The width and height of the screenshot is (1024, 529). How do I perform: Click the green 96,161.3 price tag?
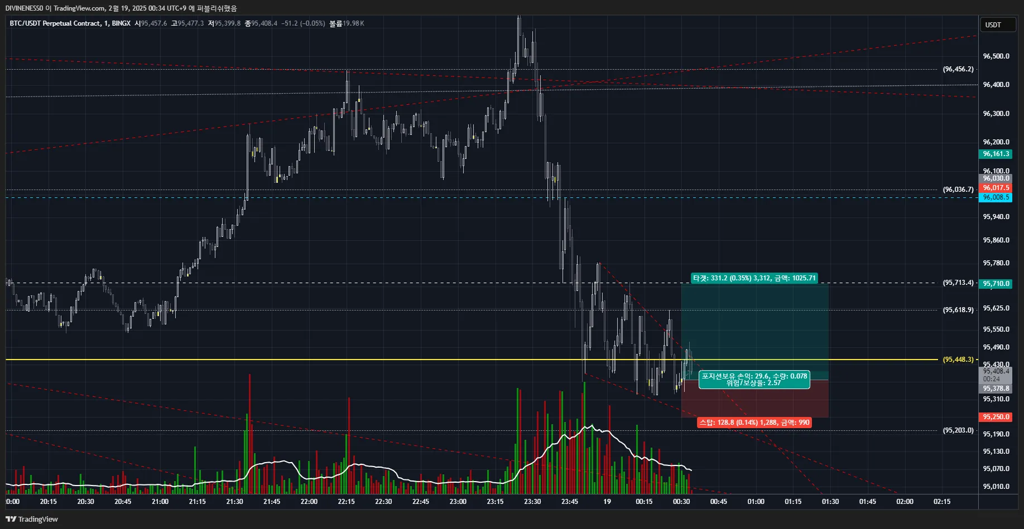[996, 154]
